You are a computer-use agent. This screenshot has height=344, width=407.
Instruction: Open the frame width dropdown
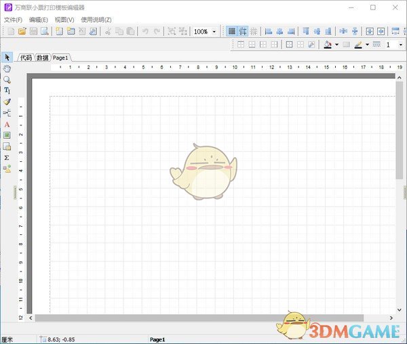401,45
